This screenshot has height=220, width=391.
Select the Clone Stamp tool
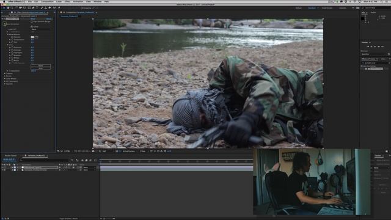[x=46, y=8]
